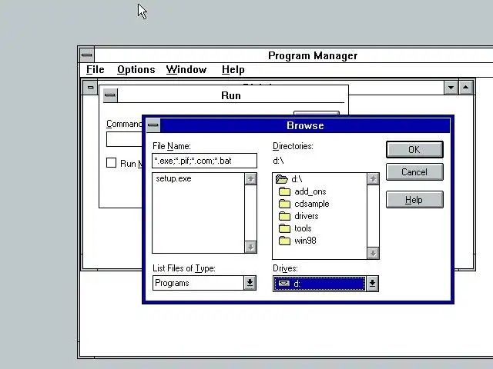493x369 pixels.
Task: Expand the List Files of Type dropdown
Action: [250, 283]
